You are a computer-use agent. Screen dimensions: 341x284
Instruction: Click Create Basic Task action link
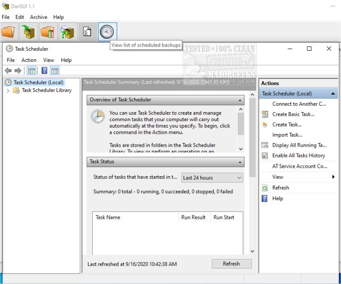click(x=293, y=114)
